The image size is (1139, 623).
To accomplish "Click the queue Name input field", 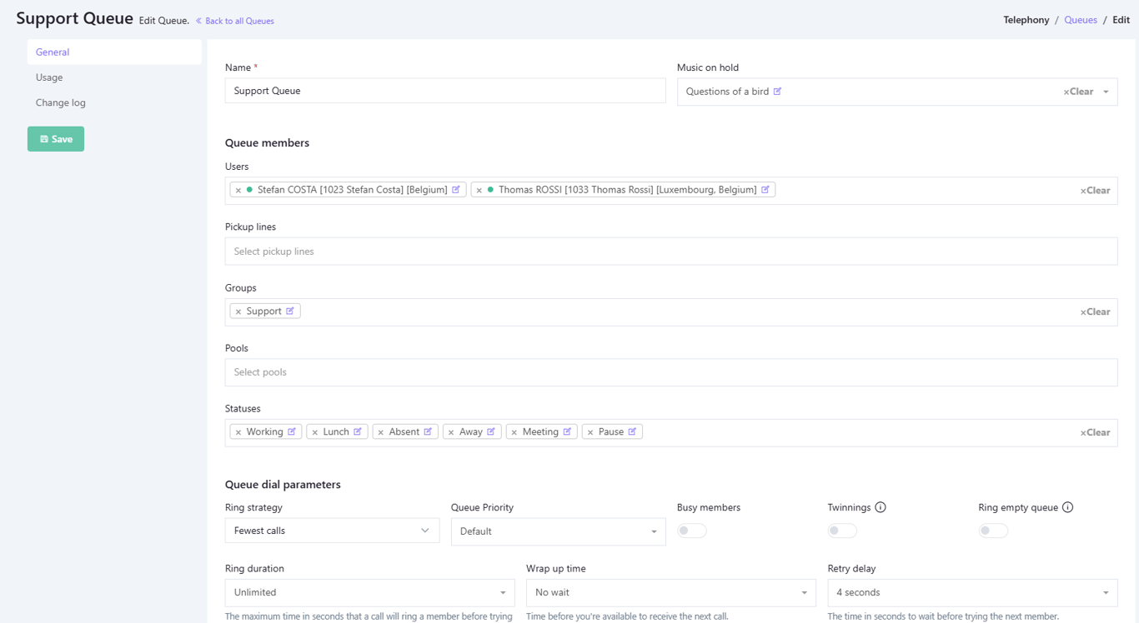I will tap(445, 91).
